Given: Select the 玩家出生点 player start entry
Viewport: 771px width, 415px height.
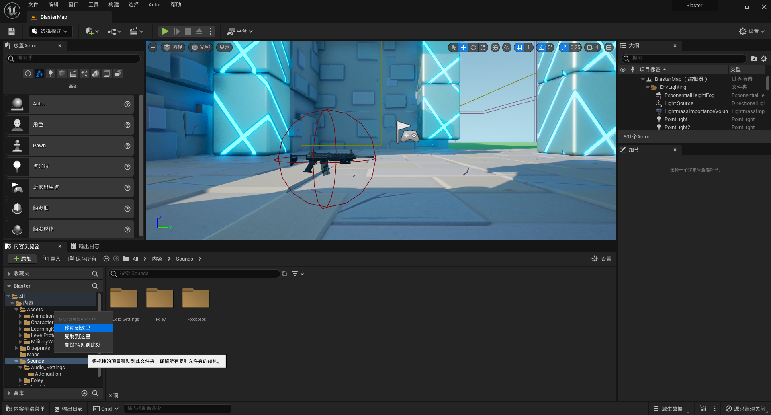Looking at the screenshot, I should [70, 187].
